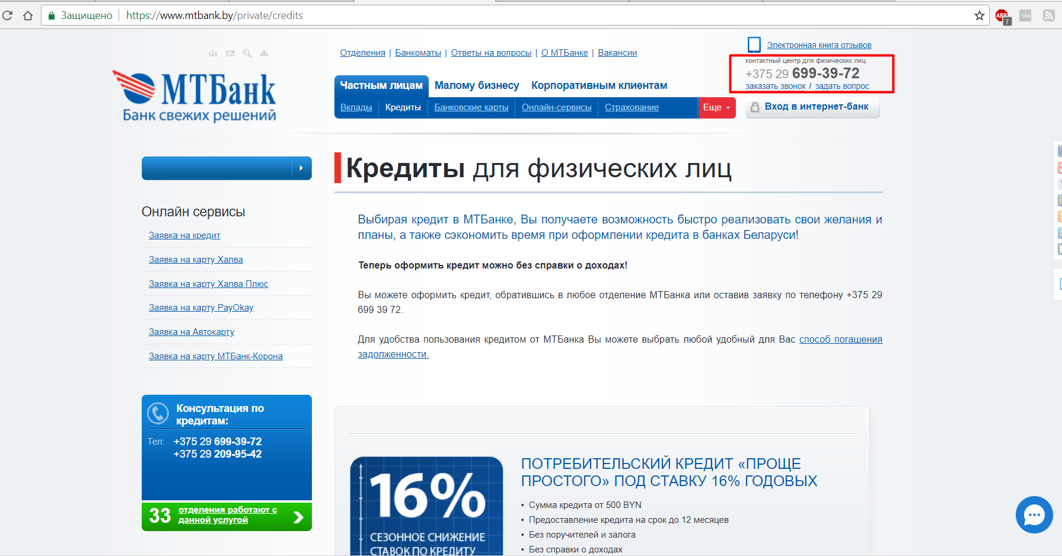Click the envelope mail icon above the logo
Image resolution: width=1062 pixels, height=556 pixels.
[x=230, y=53]
